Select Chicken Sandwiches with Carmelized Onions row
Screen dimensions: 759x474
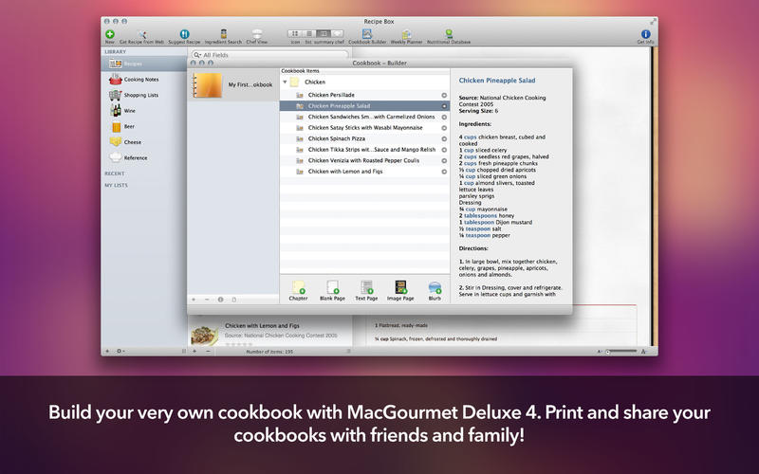[364, 117]
